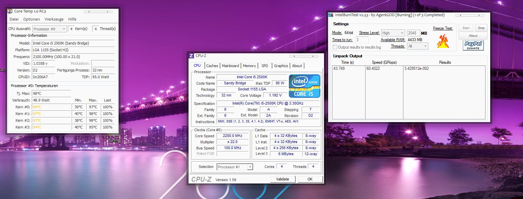Screen dimensions: 523x199
Task: Click the CPU-Z title bar icon
Action: pos(191,56)
